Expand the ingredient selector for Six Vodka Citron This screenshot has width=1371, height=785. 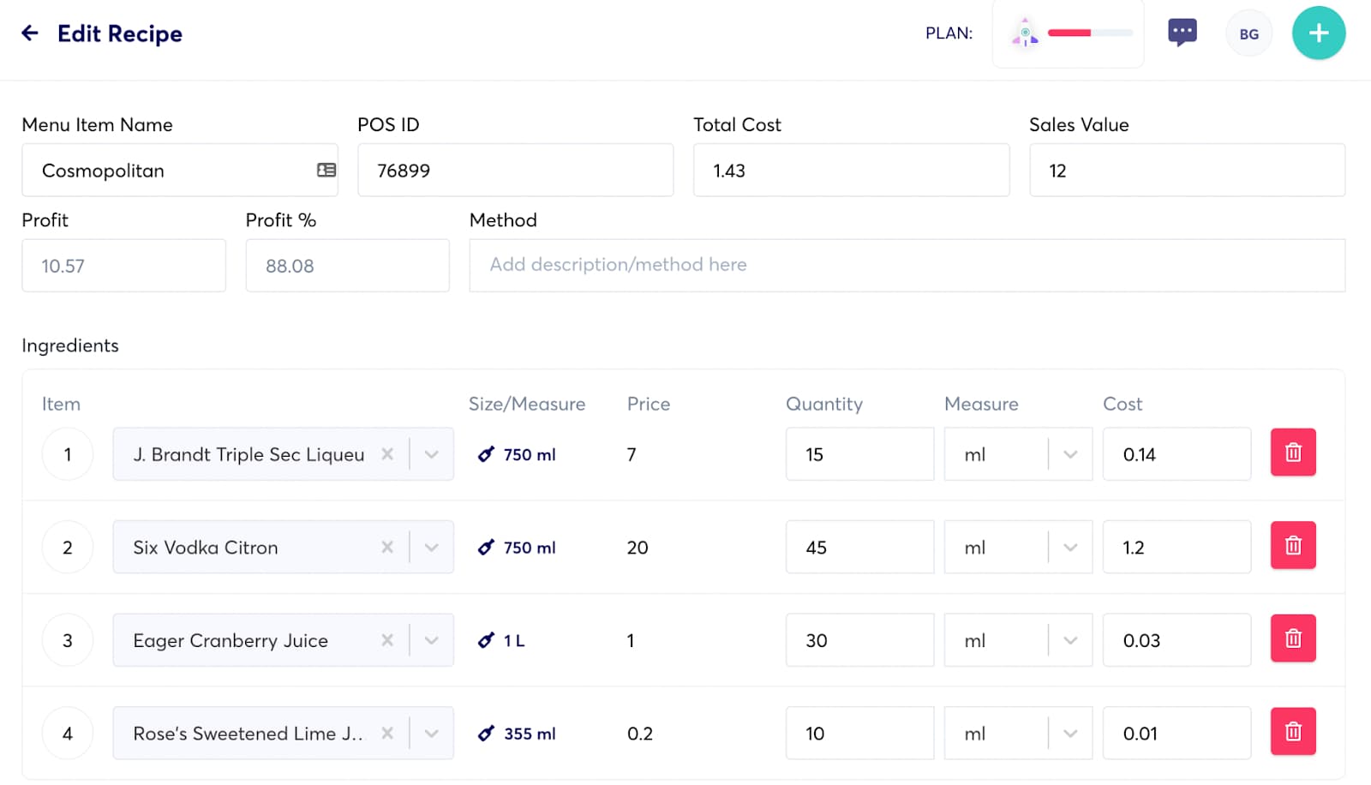430,547
